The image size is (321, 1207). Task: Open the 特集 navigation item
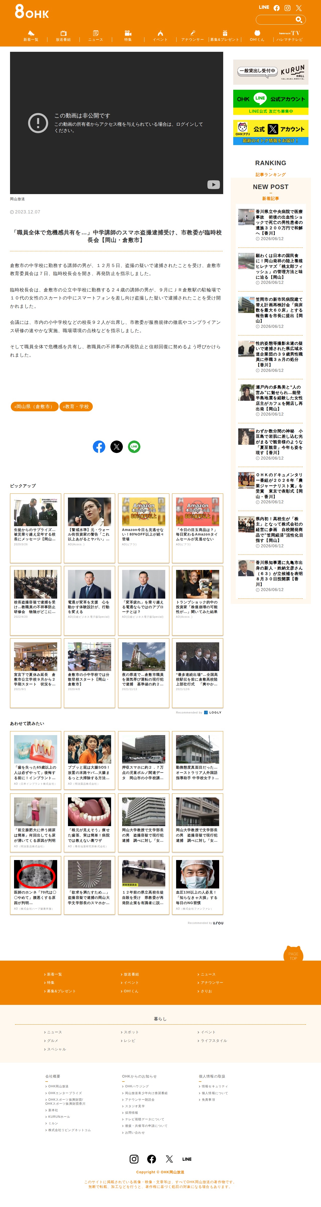pyautogui.click(x=128, y=36)
